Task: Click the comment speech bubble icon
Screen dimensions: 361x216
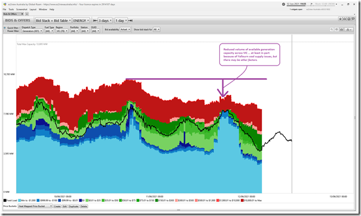Action: [x=353, y=19]
